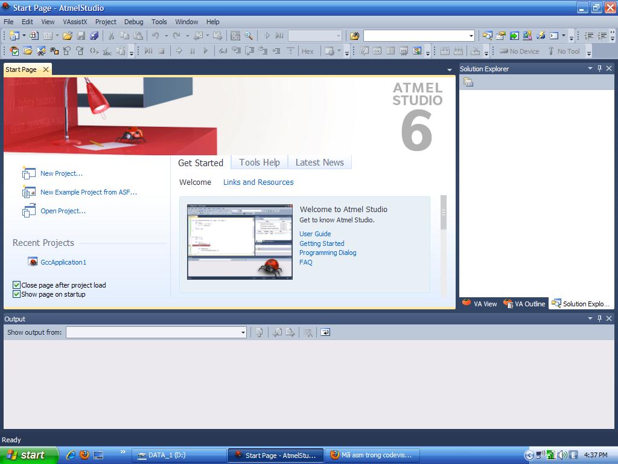Switch to the VA Outline panel tab
The height and width of the screenshot is (464, 618).
tap(525, 304)
